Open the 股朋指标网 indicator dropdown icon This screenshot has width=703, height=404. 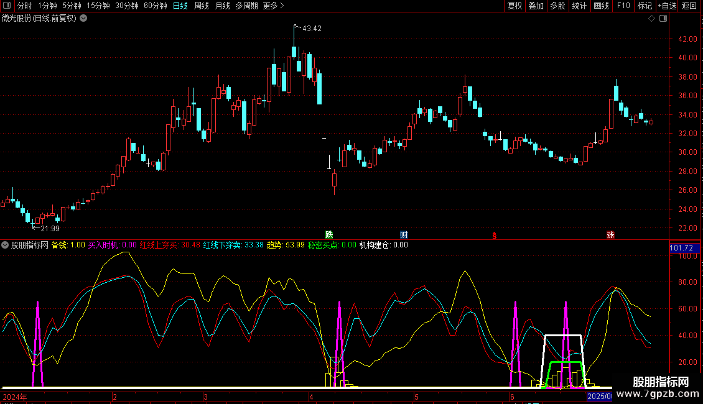pyautogui.click(x=5, y=245)
